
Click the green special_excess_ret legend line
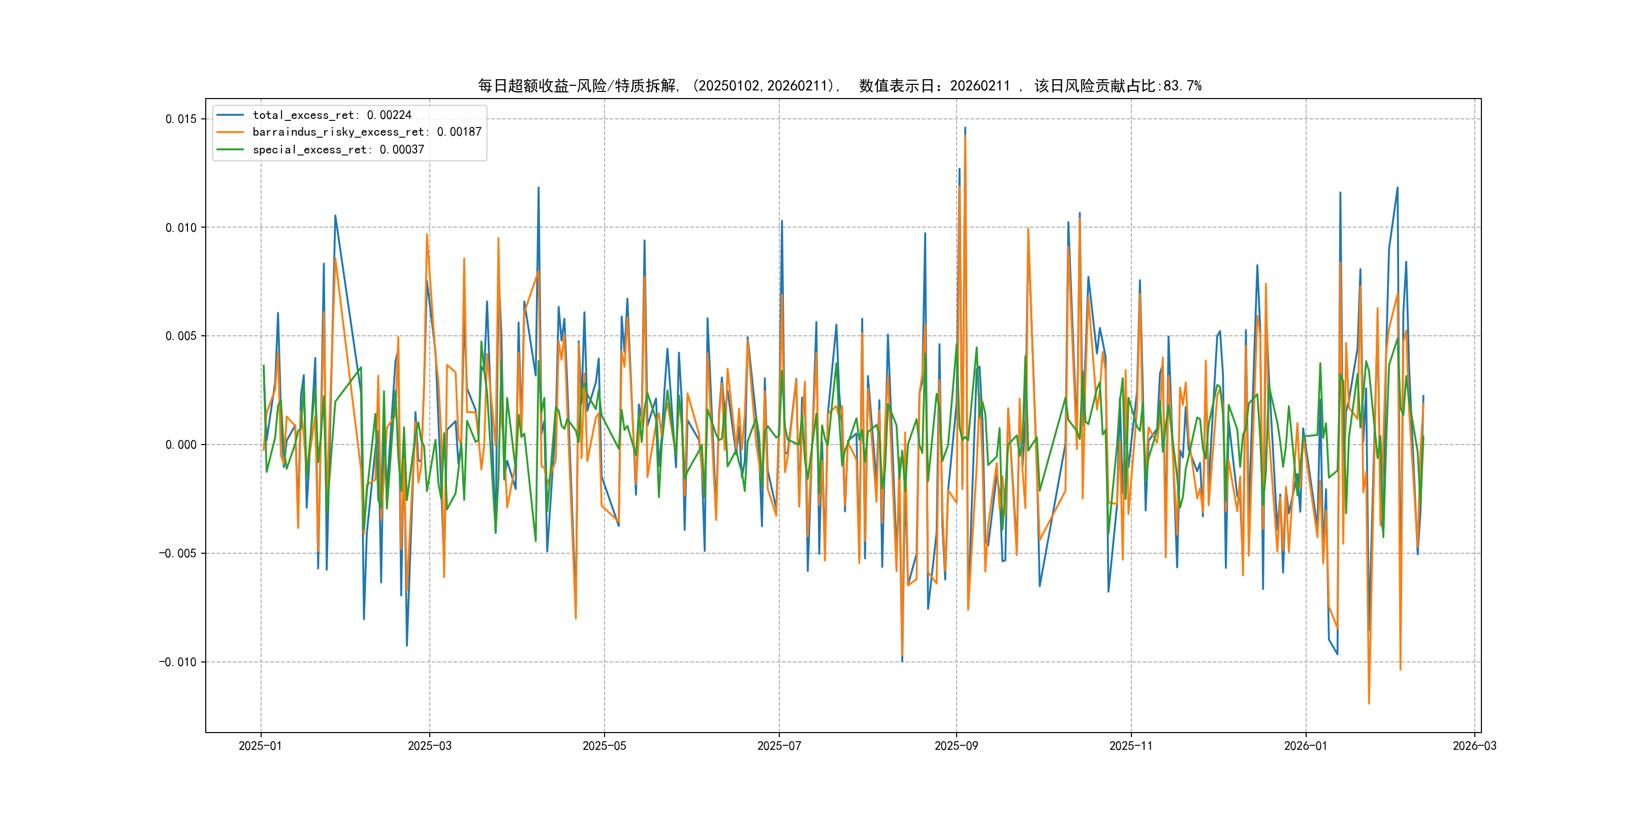point(230,149)
